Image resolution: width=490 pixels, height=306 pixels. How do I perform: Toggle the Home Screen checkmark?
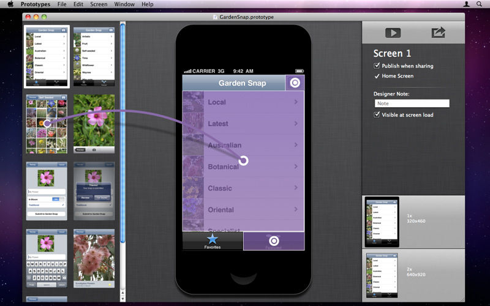(377, 76)
